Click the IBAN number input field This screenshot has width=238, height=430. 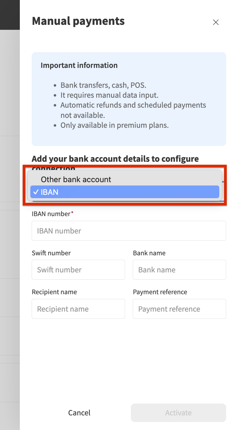129,231
